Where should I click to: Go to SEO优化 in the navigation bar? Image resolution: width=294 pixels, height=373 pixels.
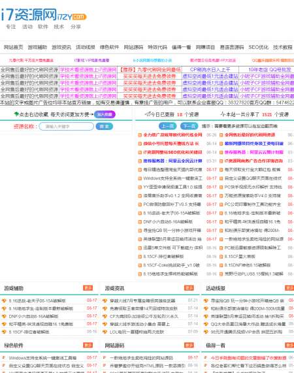[x=258, y=47]
